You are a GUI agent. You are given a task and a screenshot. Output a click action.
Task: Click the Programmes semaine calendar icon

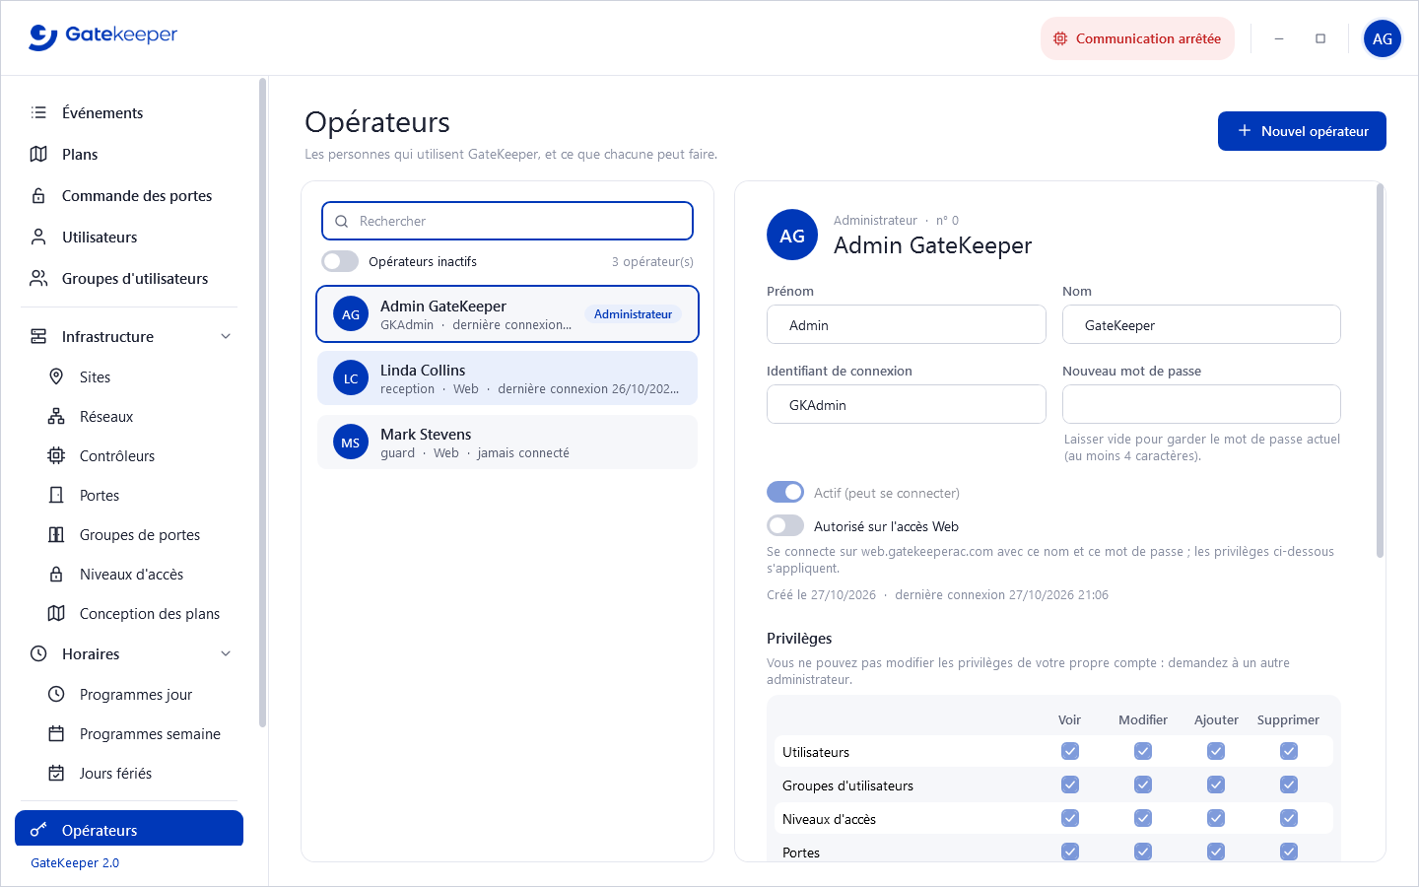[x=56, y=733]
